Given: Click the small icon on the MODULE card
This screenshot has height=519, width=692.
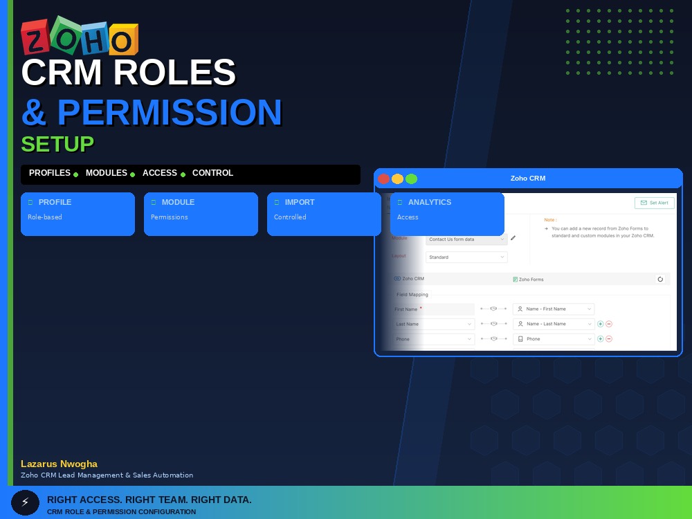Looking at the screenshot, I should (x=154, y=203).
